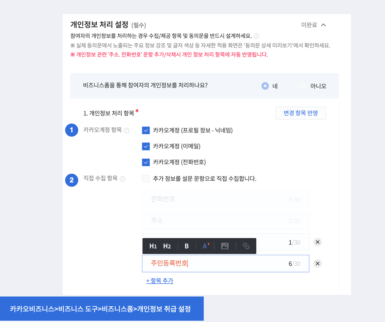Open the text color (A) tool

[x=205, y=246]
